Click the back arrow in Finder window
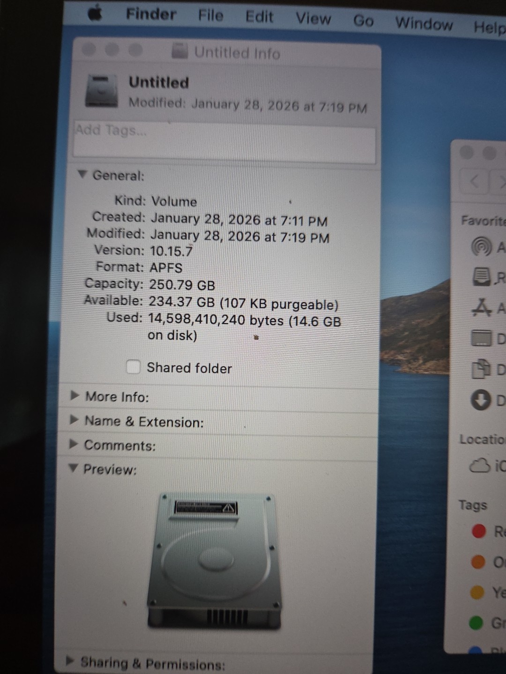This screenshot has width=506, height=674. [474, 180]
